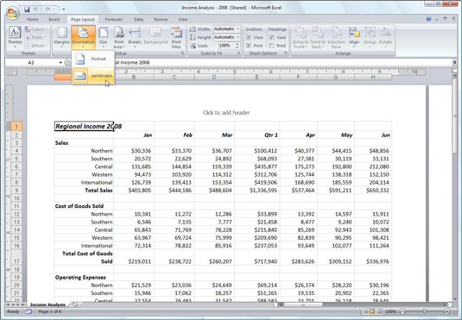Switch to Page Break Preview in status bar
462x320 pixels.
coord(379,311)
